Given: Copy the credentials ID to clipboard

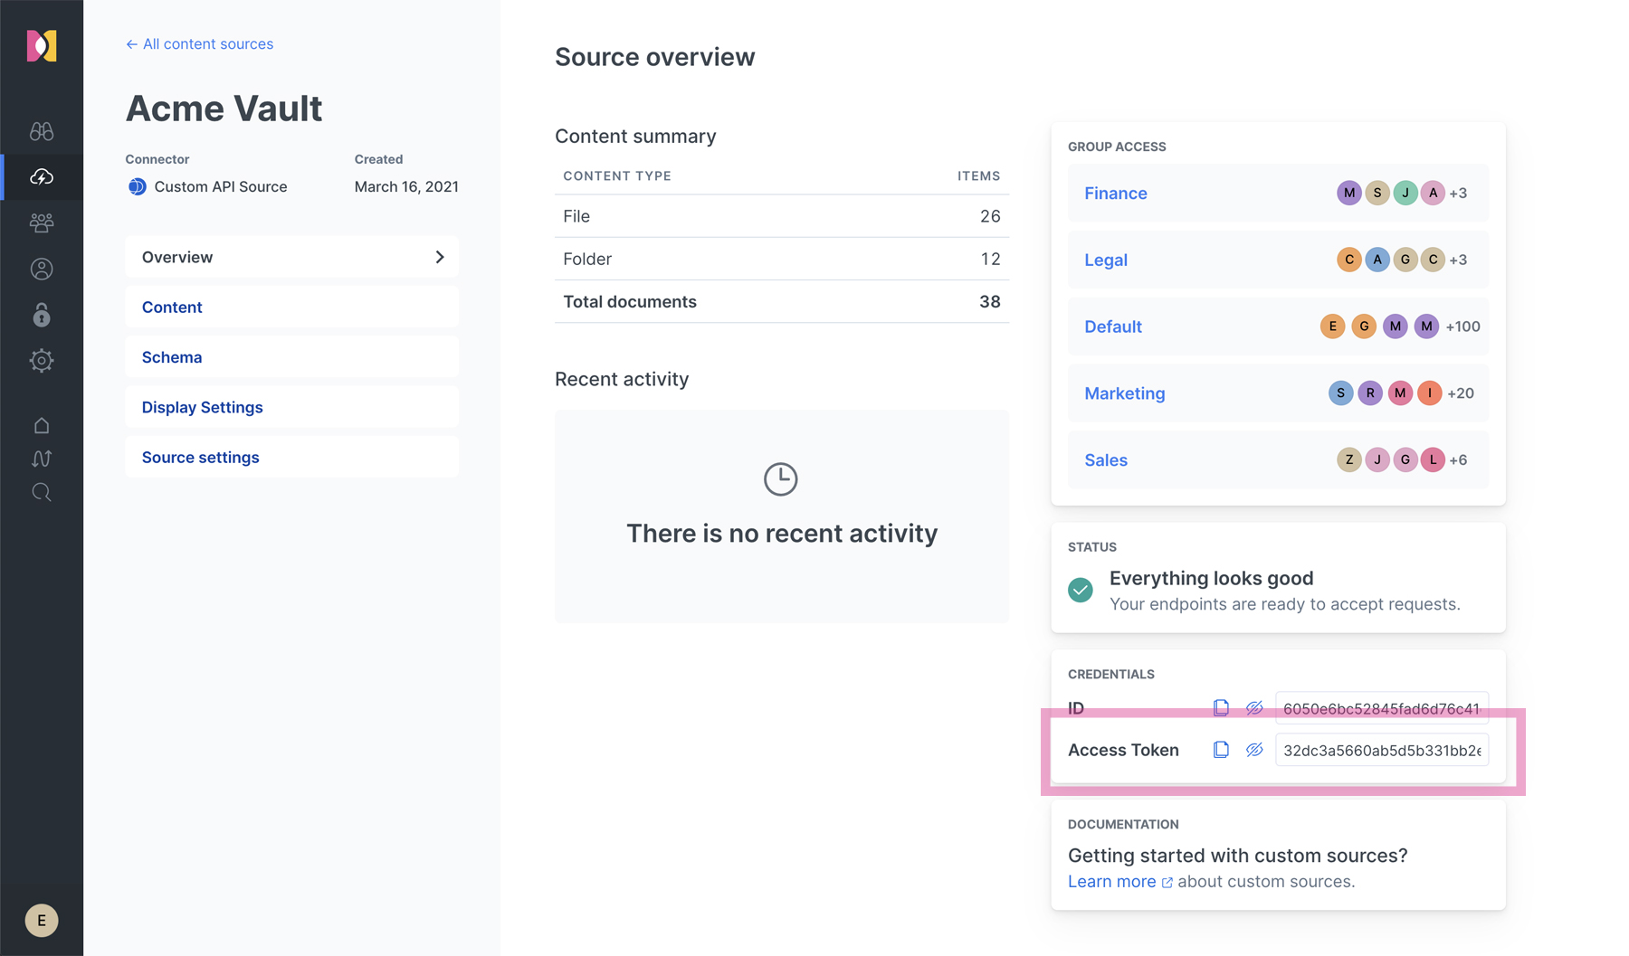Looking at the screenshot, I should click(x=1221, y=708).
